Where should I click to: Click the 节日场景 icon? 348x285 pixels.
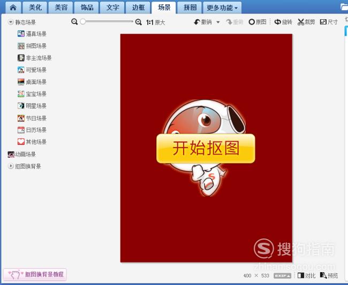[21, 118]
